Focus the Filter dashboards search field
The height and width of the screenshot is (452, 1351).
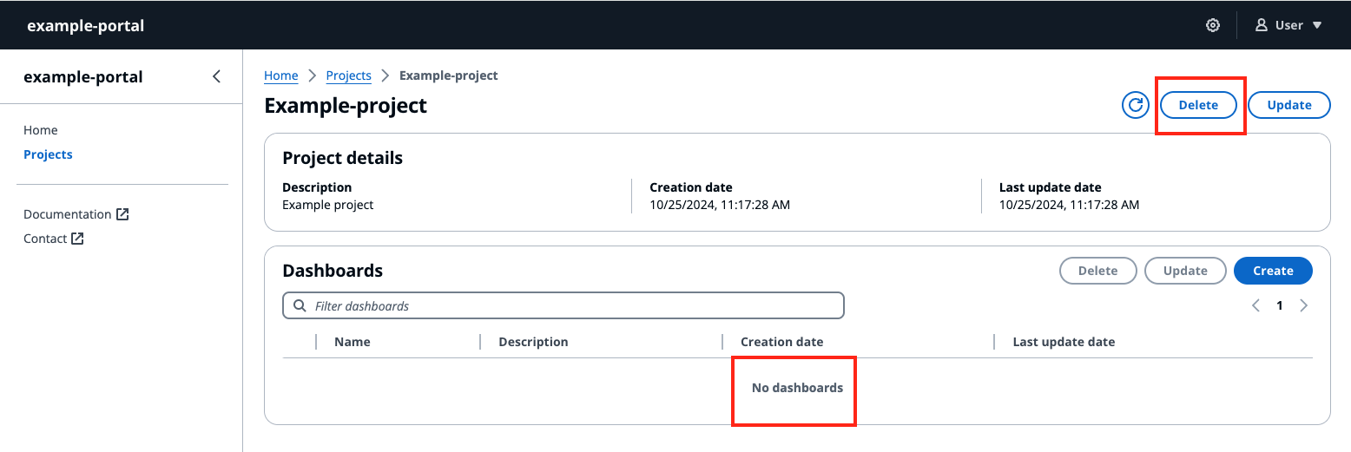click(x=573, y=305)
